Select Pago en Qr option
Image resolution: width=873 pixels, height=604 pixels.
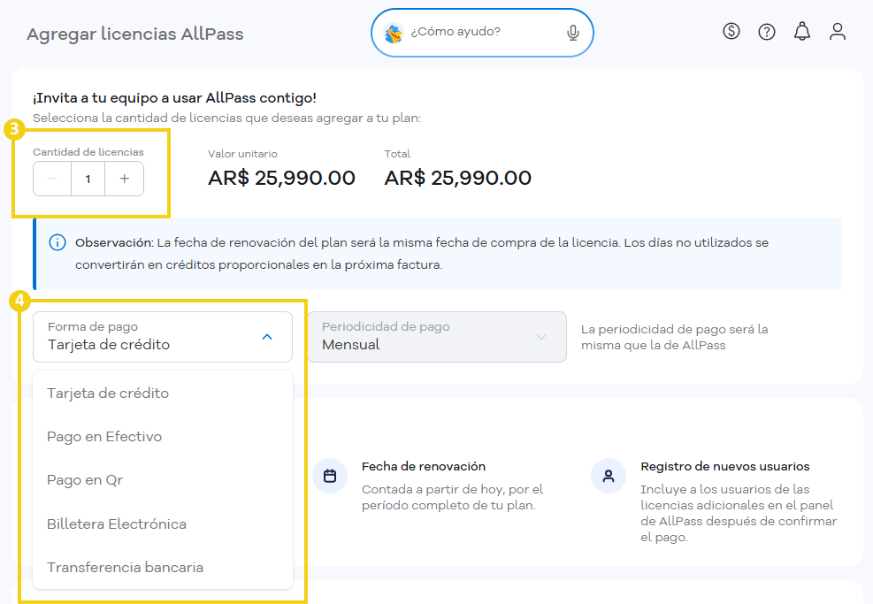(x=163, y=480)
